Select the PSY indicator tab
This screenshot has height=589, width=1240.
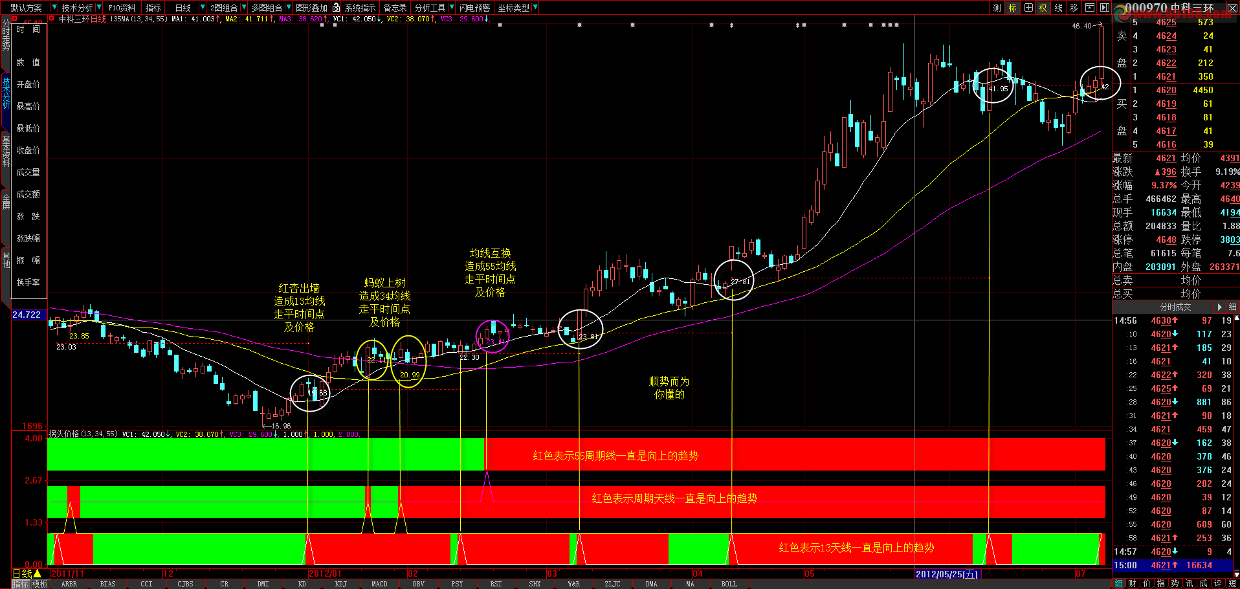458,584
